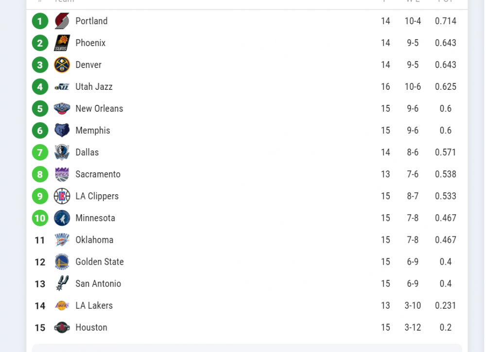Open the Golden State team link
The height and width of the screenshot is (352, 486).
coord(100,262)
